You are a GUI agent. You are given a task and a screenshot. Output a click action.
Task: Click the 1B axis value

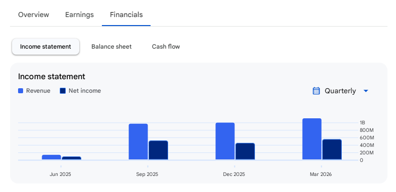coord(362,123)
